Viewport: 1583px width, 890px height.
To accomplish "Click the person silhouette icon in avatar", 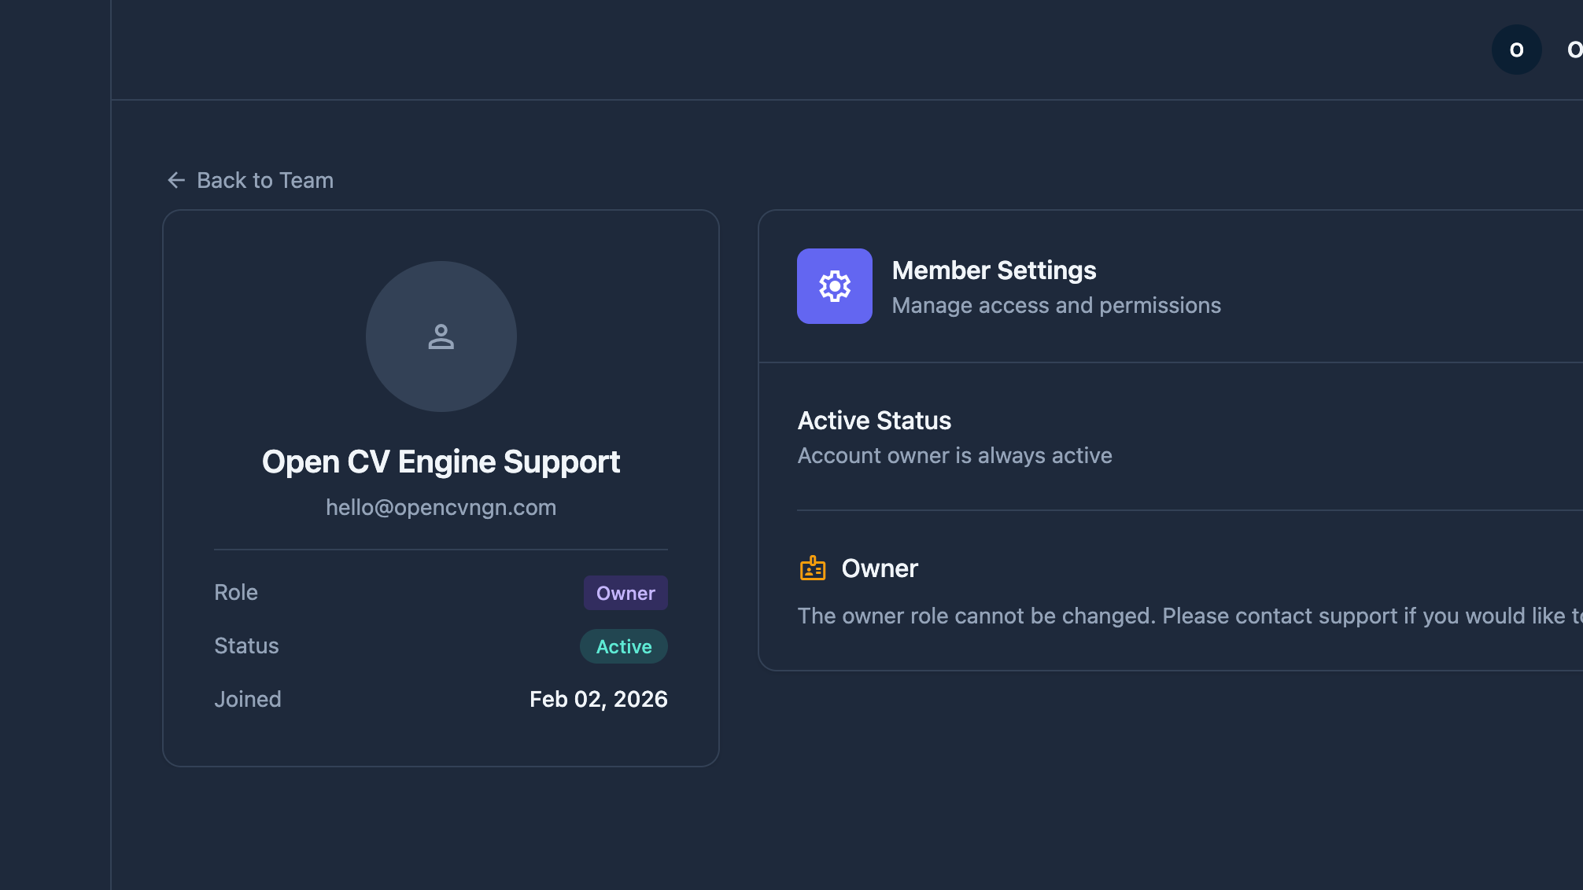I will tap(441, 337).
